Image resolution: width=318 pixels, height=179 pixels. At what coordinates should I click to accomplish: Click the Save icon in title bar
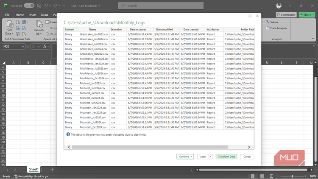point(39,6)
